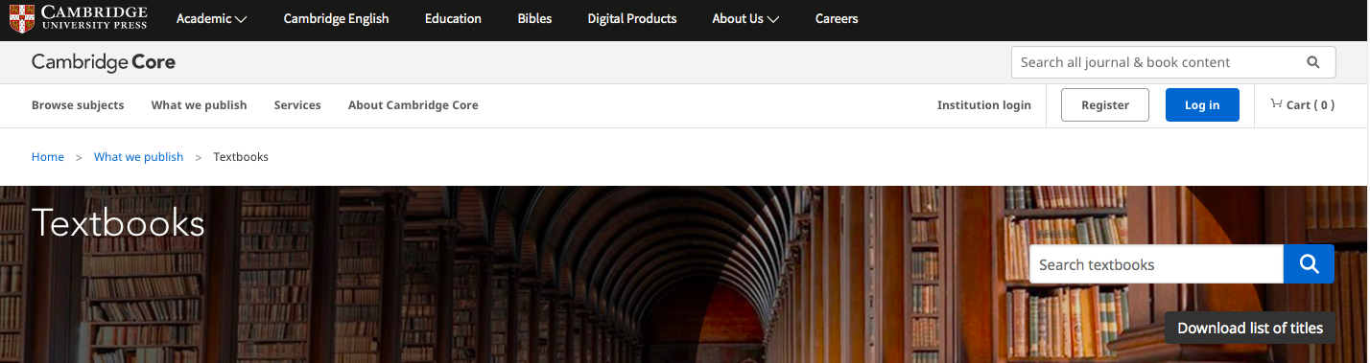1370x363 pixels.
Task: Click the magnifier icon in the top search bar
Action: click(x=1313, y=62)
